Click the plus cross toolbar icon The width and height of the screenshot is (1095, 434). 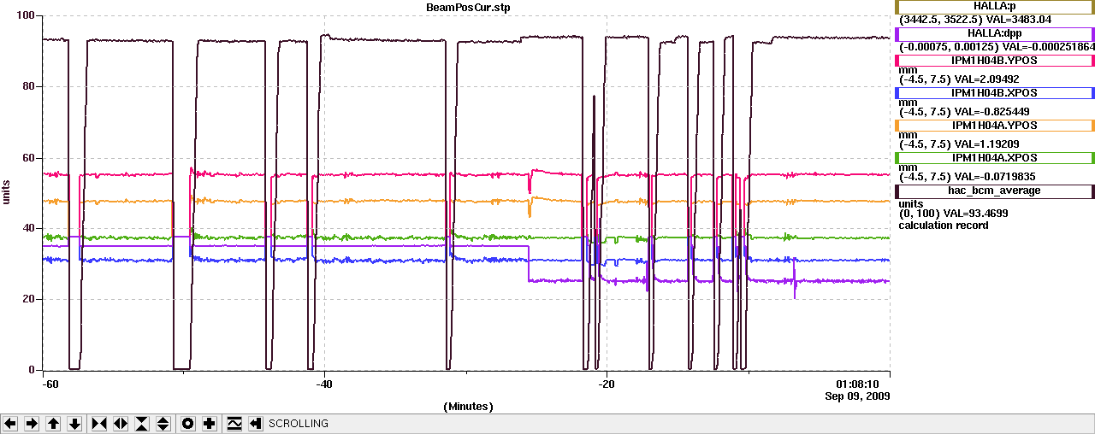210,424
